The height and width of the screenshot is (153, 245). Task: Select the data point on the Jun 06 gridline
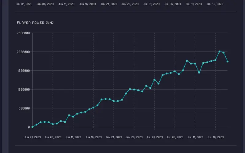click(53, 124)
